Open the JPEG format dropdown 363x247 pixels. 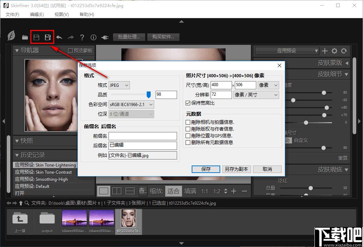tap(119, 85)
